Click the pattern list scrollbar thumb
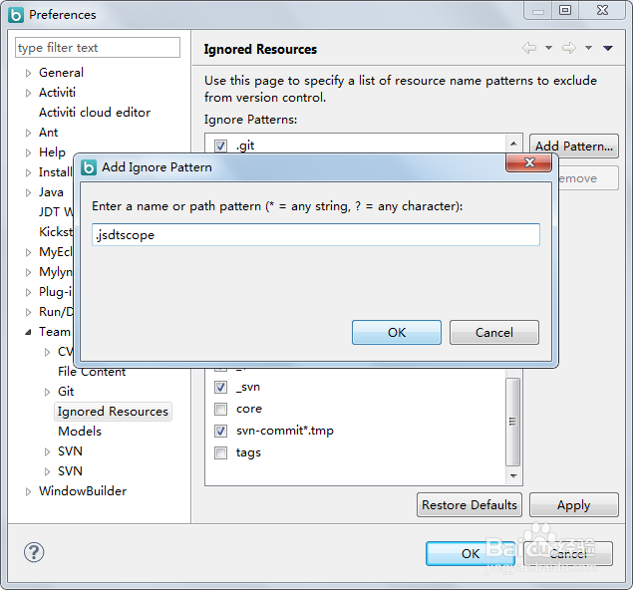This screenshot has width=633, height=590. click(512, 422)
